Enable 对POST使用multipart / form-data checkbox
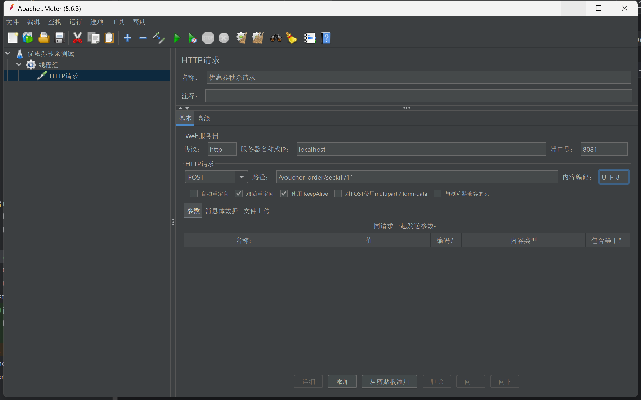Viewport: 641px width, 400px height. click(338, 193)
